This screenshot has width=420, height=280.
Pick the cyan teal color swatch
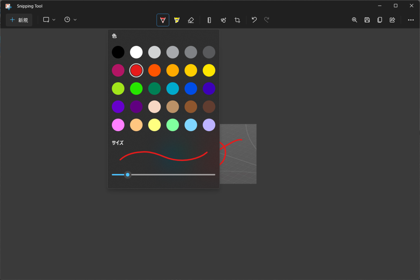point(173,89)
